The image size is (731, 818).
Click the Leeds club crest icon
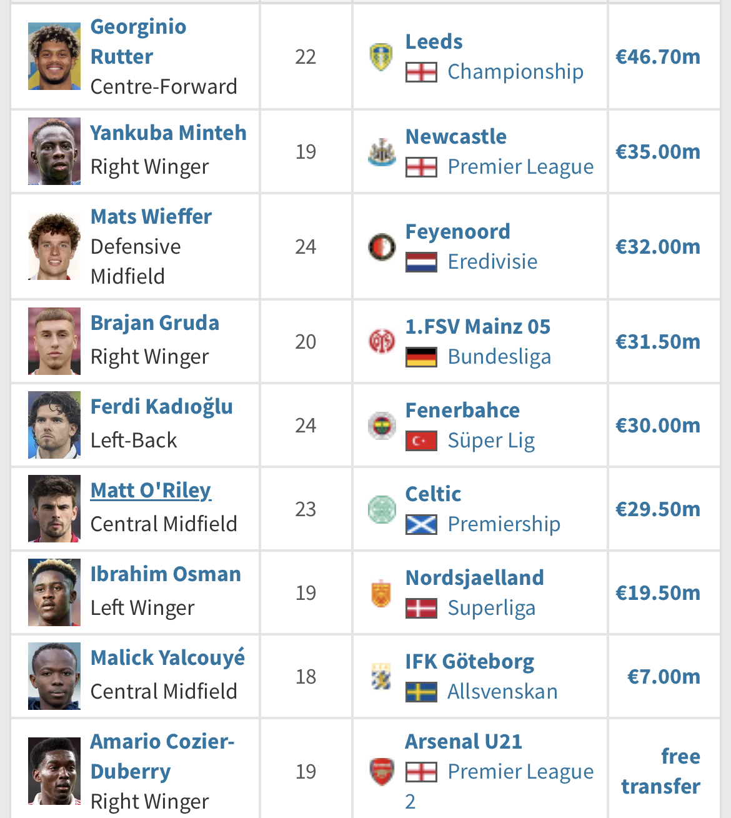[381, 57]
